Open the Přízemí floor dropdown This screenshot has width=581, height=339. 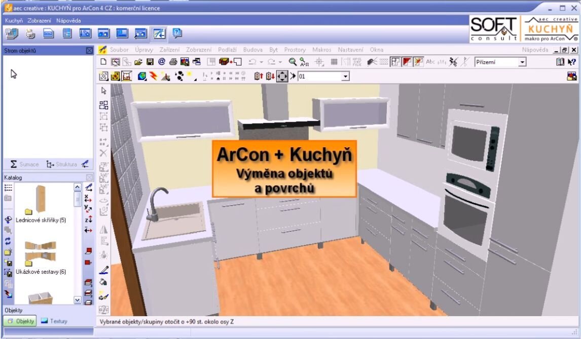pos(522,62)
